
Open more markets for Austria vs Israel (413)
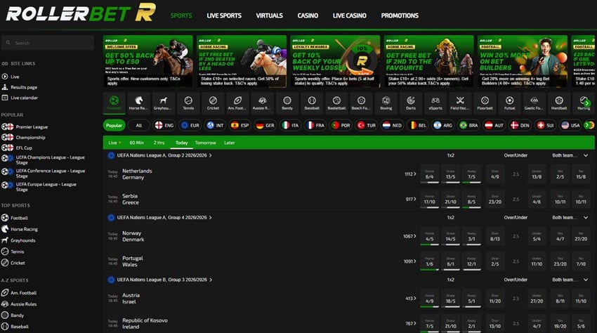pos(411,299)
